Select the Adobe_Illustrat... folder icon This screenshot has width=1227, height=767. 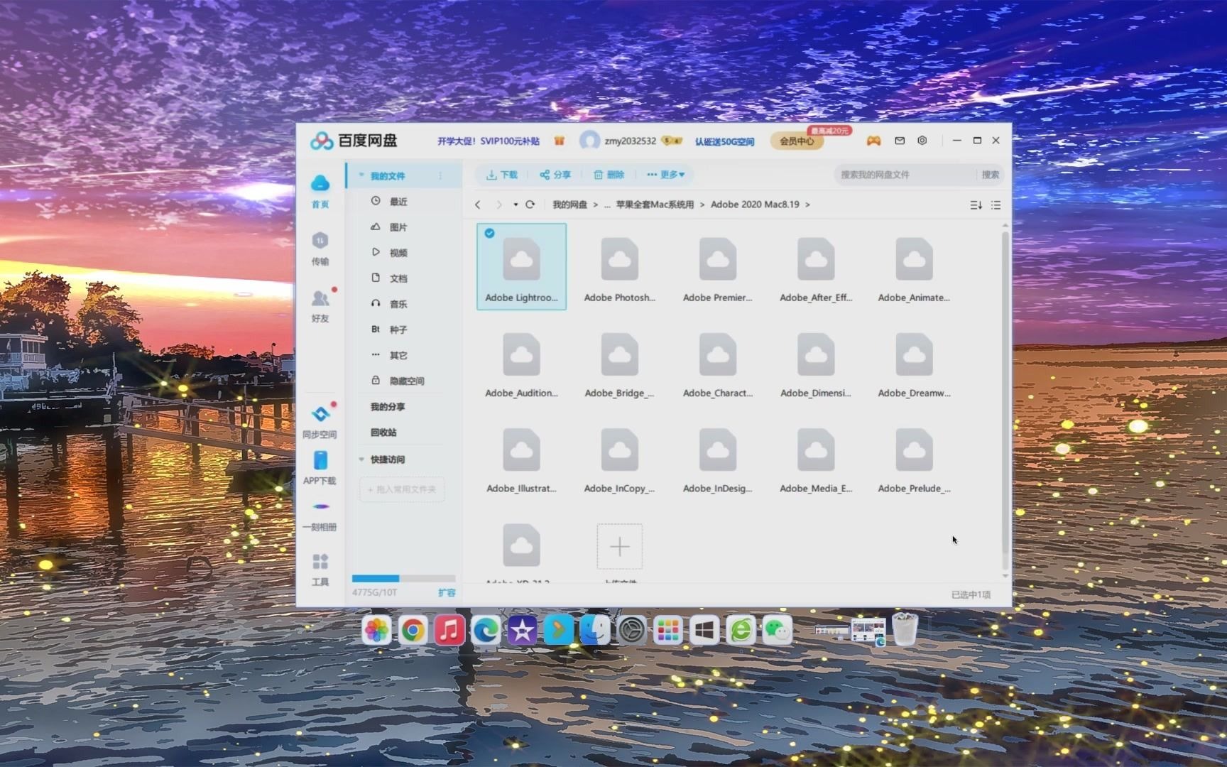522,450
